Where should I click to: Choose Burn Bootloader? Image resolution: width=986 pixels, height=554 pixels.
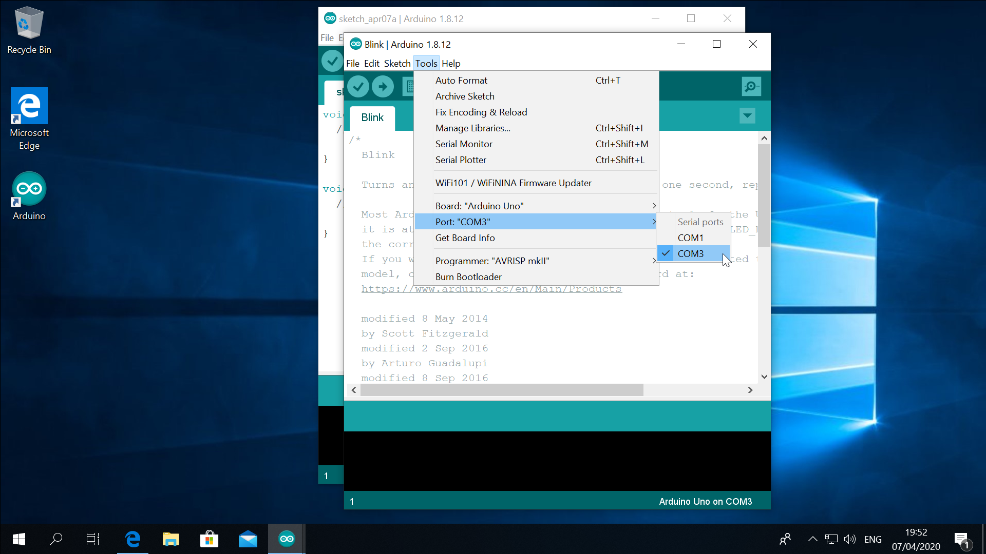pos(536,277)
